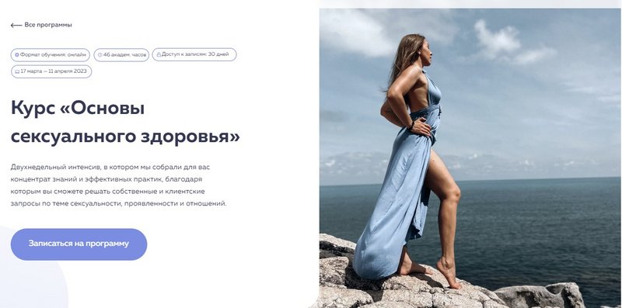The width and height of the screenshot is (622, 308).
Task: Click the clock icon beside academic hours
Action: click(x=100, y=55)
